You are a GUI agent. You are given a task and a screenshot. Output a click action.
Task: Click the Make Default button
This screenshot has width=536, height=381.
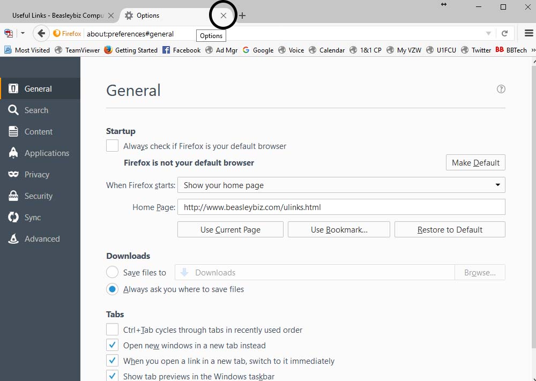pyautogui.click(x=475, y=162)
